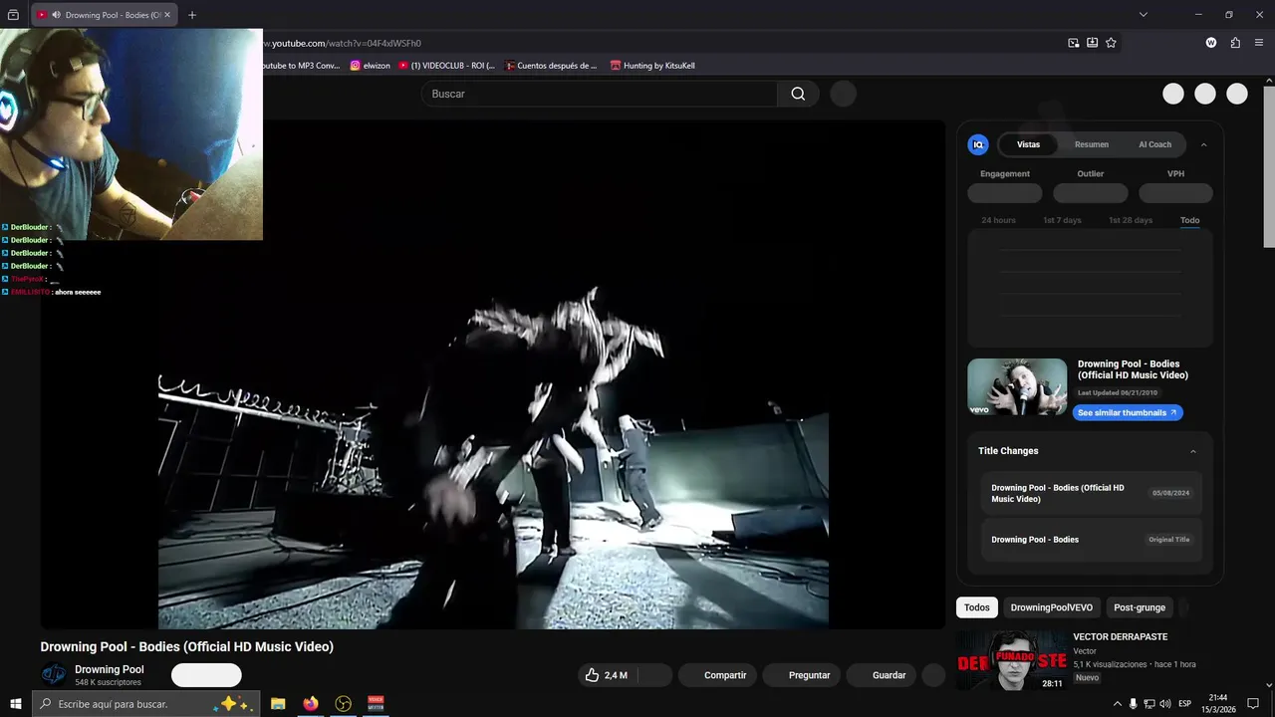This screenshot has height=717, width=1275.
Task: Collapse the IQ panel with top chevron
Action: [x=1203, y=144]
